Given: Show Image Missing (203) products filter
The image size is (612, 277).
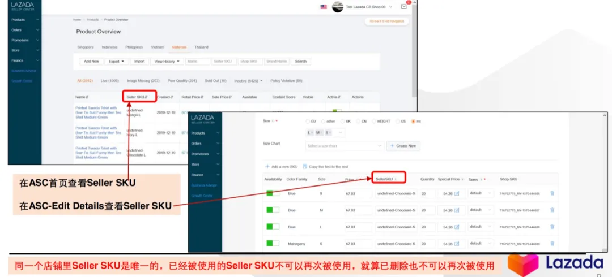Looking at the screenshot, I should (143, 81).
